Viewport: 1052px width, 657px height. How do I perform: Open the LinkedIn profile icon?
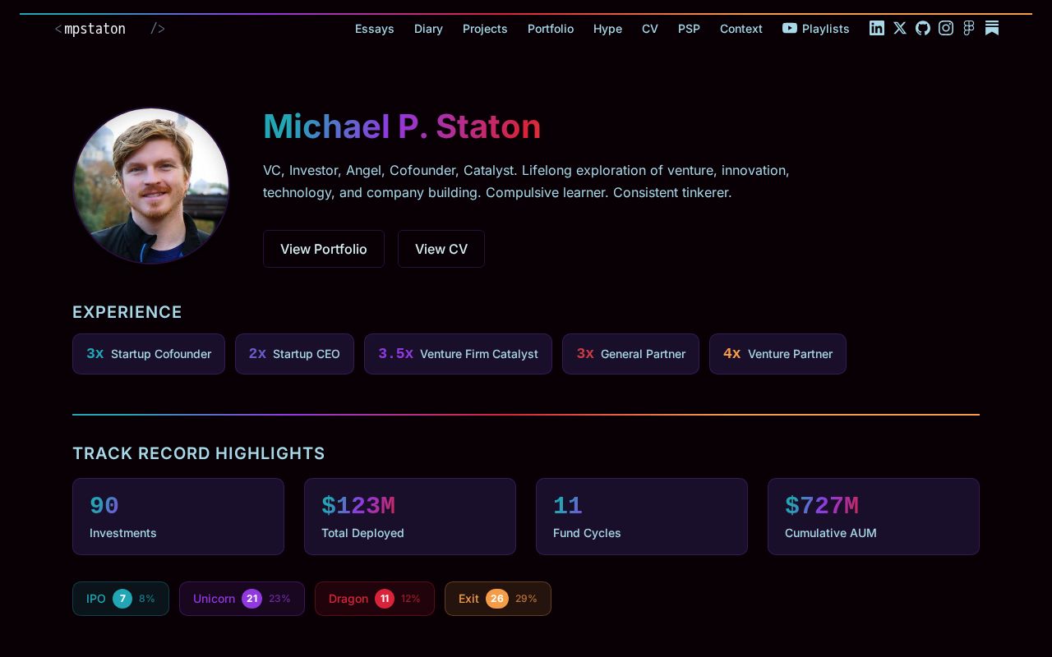[877, 28]
